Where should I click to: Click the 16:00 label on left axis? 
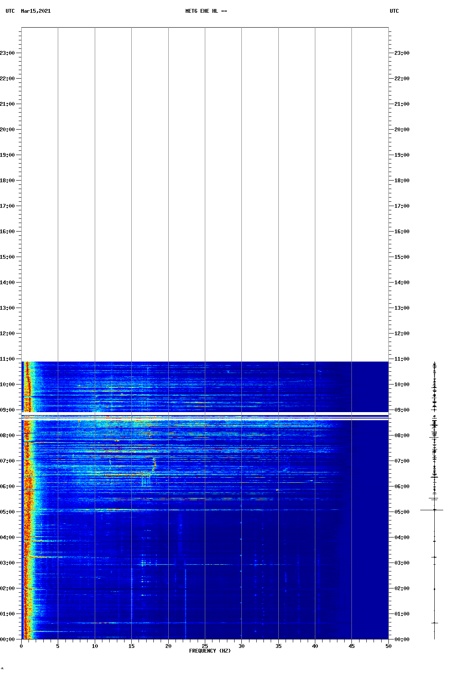coord(7,232)
